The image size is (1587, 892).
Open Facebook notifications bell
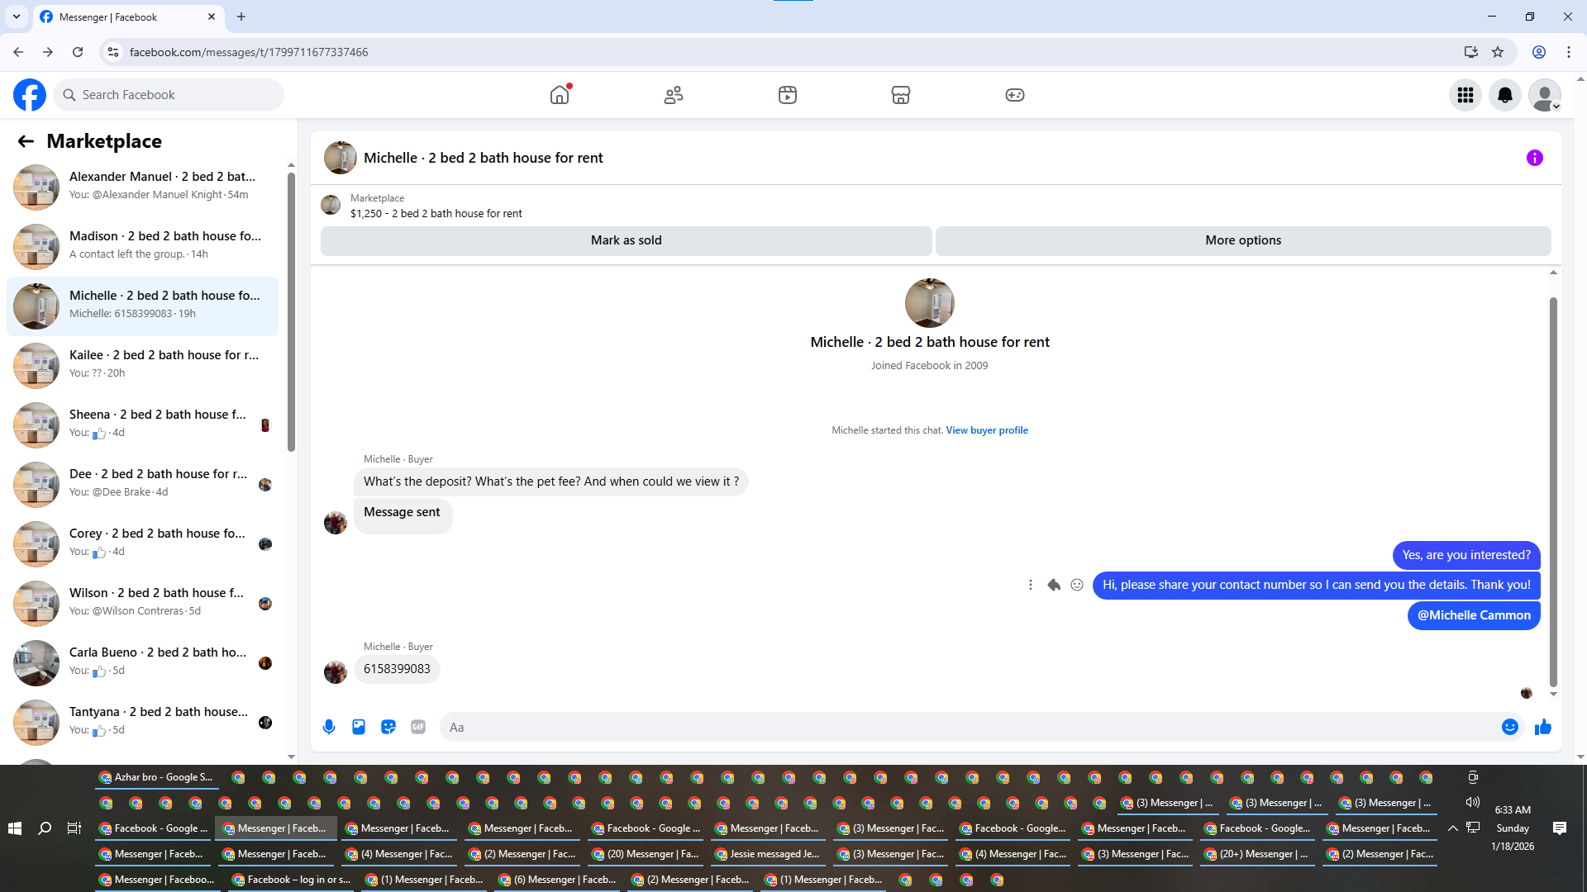click(1504, 95)
